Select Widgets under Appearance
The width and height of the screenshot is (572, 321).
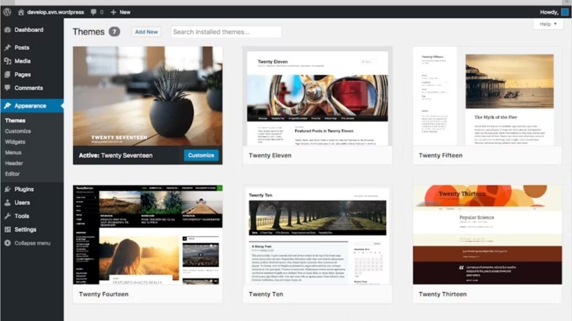15,142
